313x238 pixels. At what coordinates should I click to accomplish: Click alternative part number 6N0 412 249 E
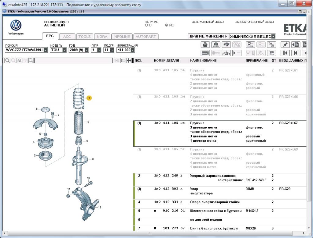point(256,180)
